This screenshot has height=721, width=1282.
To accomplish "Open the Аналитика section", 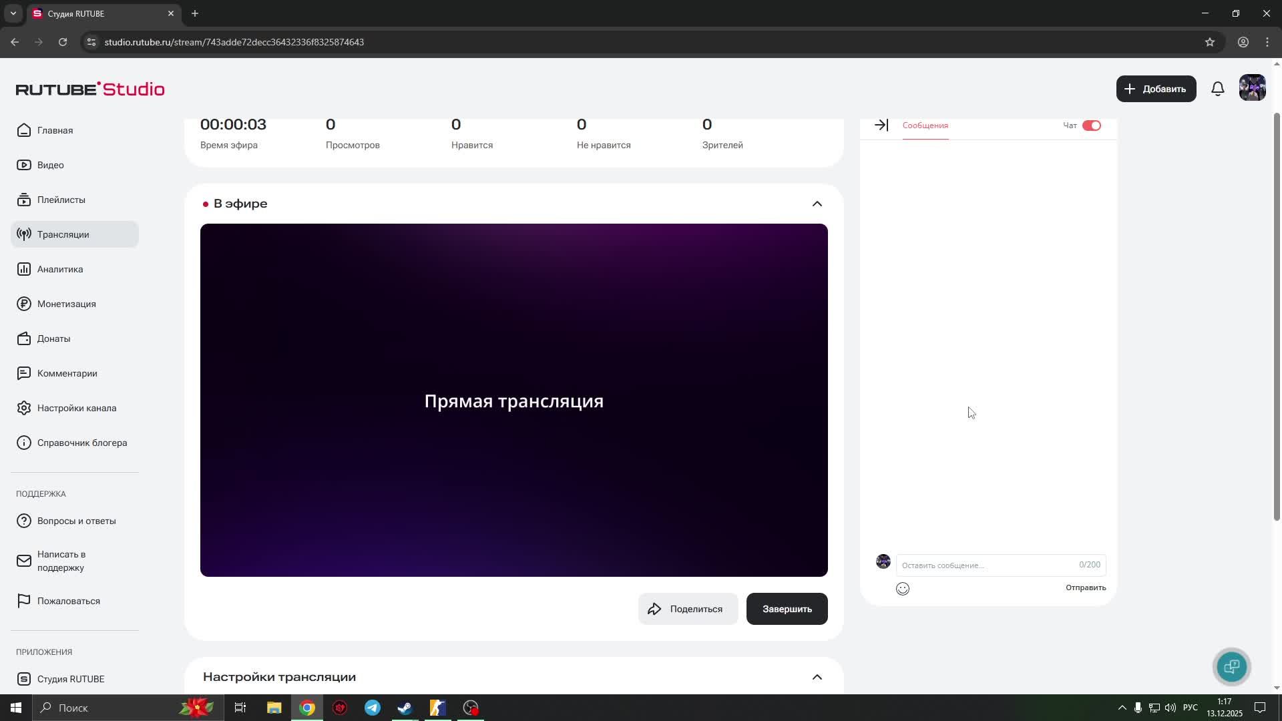I will [59, 269].
